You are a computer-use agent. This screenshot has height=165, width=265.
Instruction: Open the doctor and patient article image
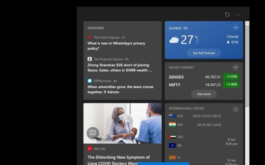tap(122, 123)
